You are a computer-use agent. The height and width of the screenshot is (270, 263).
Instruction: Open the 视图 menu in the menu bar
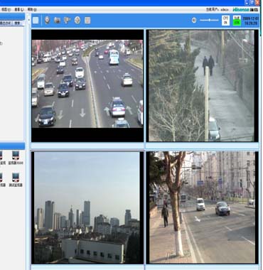point(6,10)
